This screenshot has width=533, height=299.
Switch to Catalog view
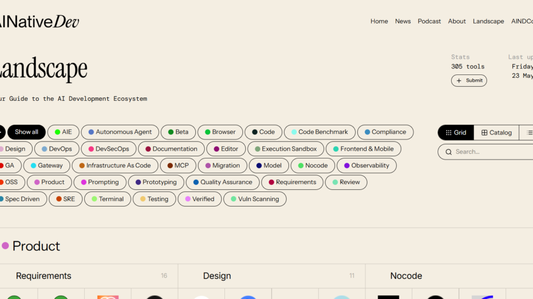pos(497,133)
